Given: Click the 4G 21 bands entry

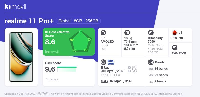Looking at the screenshot, I should point(158,75).
